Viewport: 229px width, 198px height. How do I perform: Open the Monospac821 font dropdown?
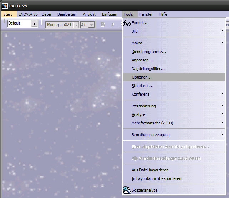click(76, 25)
